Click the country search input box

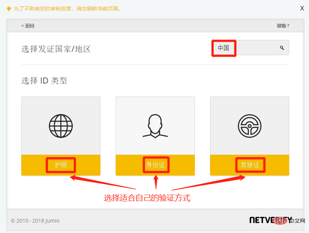(x=250, y=47)
